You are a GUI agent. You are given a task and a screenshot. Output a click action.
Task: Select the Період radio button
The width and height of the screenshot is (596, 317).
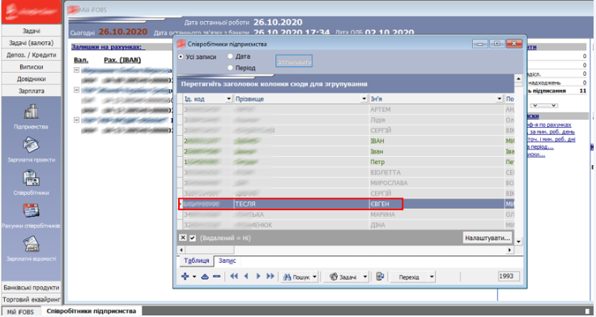pos(230,68)
